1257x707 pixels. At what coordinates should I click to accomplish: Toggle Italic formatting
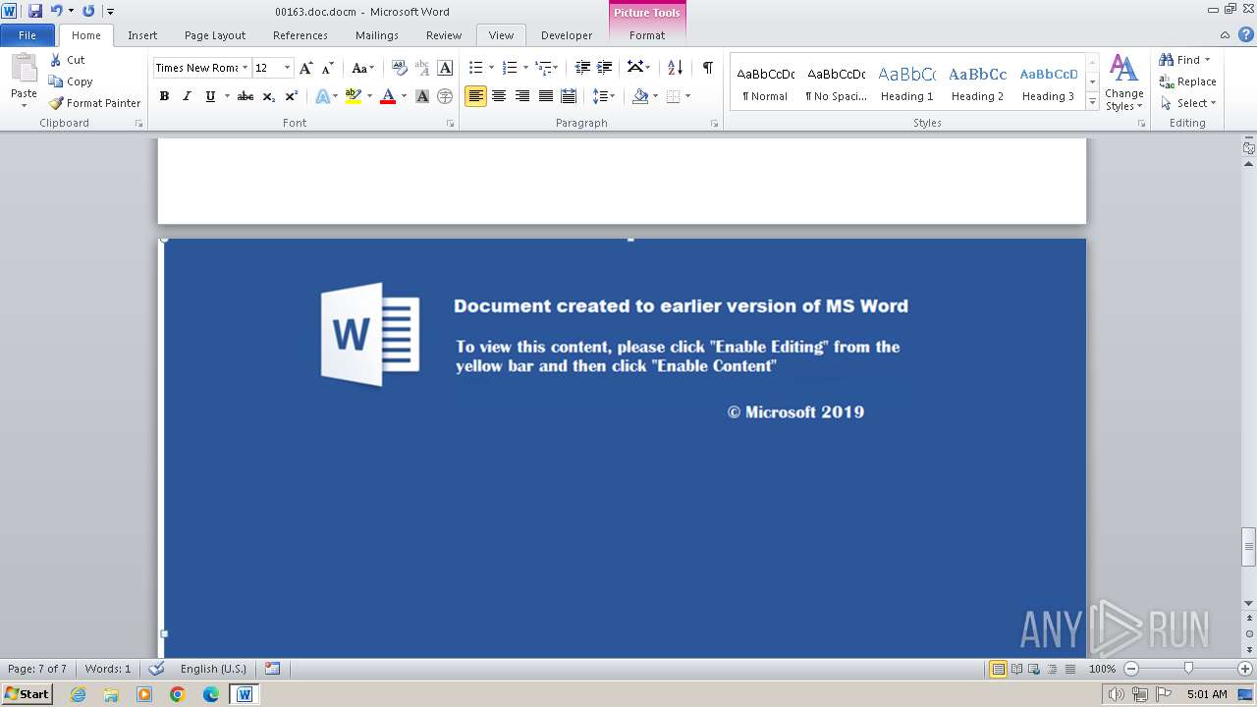pyautogui.click(x=187, y=96)
